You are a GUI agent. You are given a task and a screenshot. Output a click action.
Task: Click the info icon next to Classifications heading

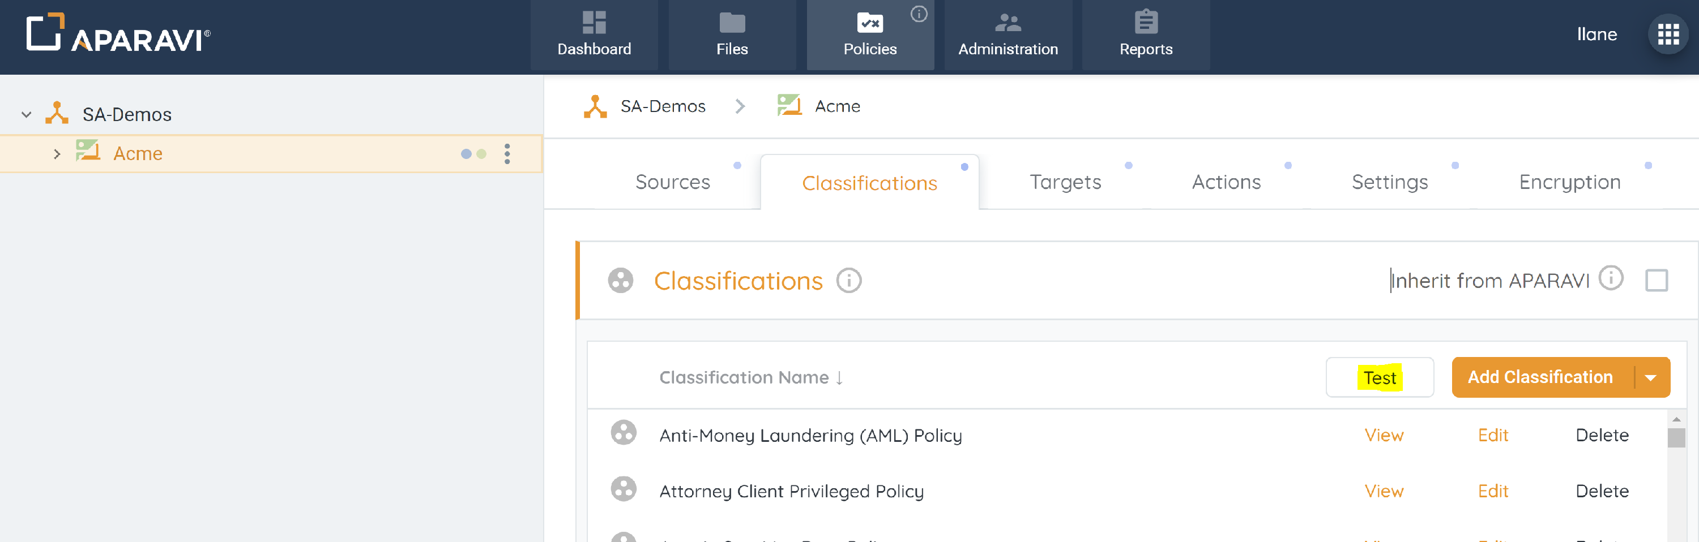[849, 281]
